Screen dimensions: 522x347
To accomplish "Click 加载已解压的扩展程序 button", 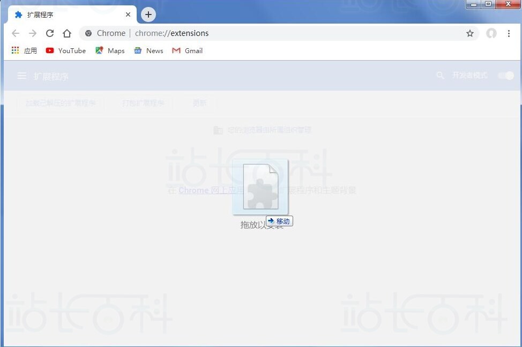I will pos(61,103).
